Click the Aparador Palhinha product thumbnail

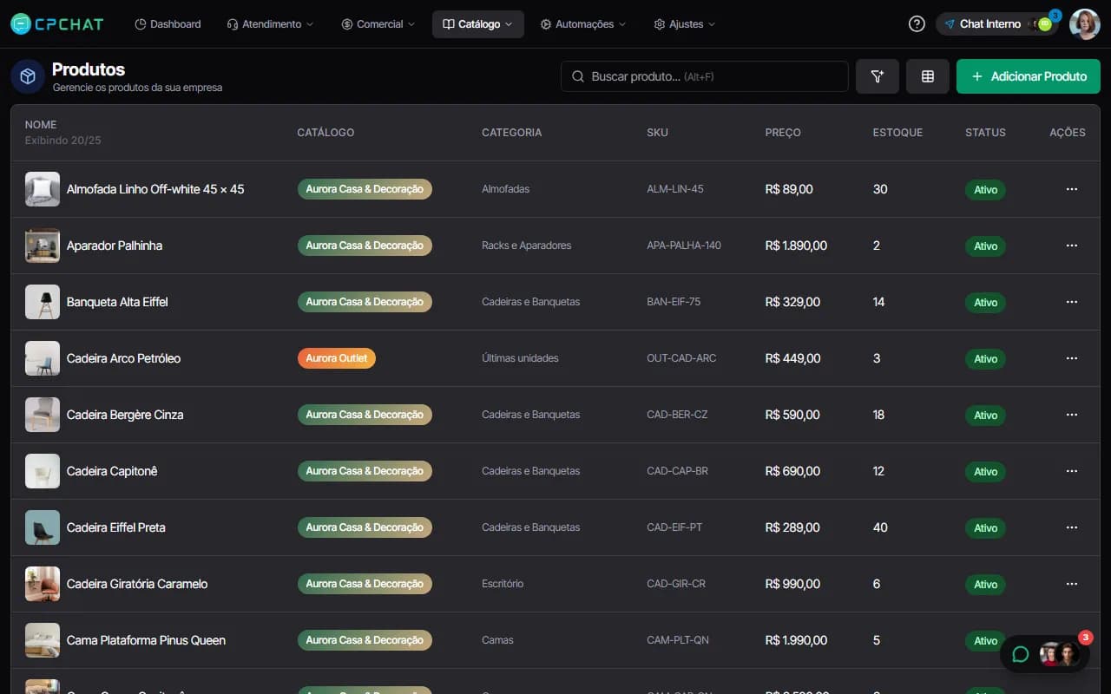(43, 246)
